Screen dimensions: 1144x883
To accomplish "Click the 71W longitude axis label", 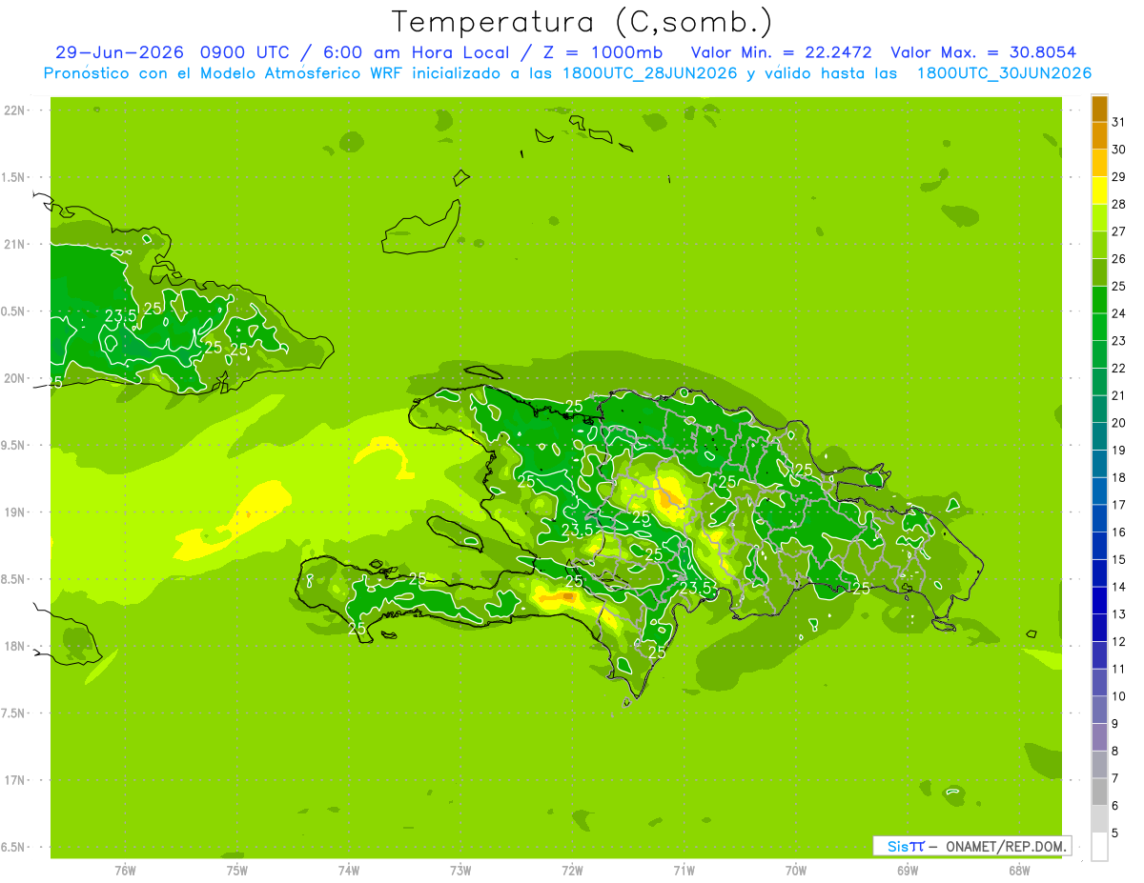I will (x=684, y=871).
